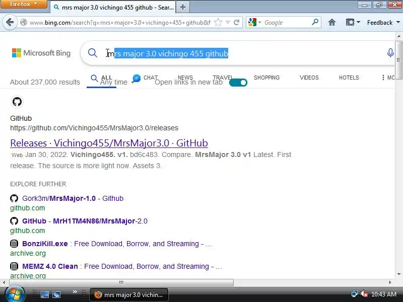The height and width of the screenshot is (302, 403).
Task: Open a new tab with plus button
Action: (x=183, y=7)
